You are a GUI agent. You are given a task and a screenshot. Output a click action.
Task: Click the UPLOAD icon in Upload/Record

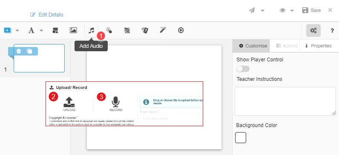coord(69,102)
